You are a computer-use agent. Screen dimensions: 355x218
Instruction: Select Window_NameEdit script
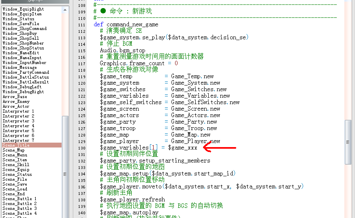click(x=21, y=53)
